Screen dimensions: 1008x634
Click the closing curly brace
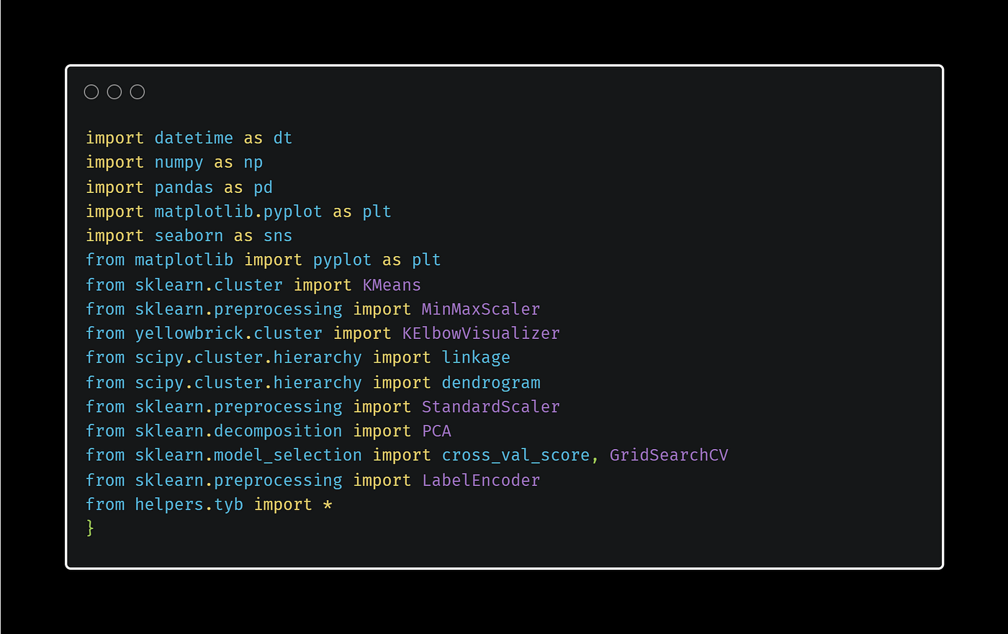click(x=90, y=528)
